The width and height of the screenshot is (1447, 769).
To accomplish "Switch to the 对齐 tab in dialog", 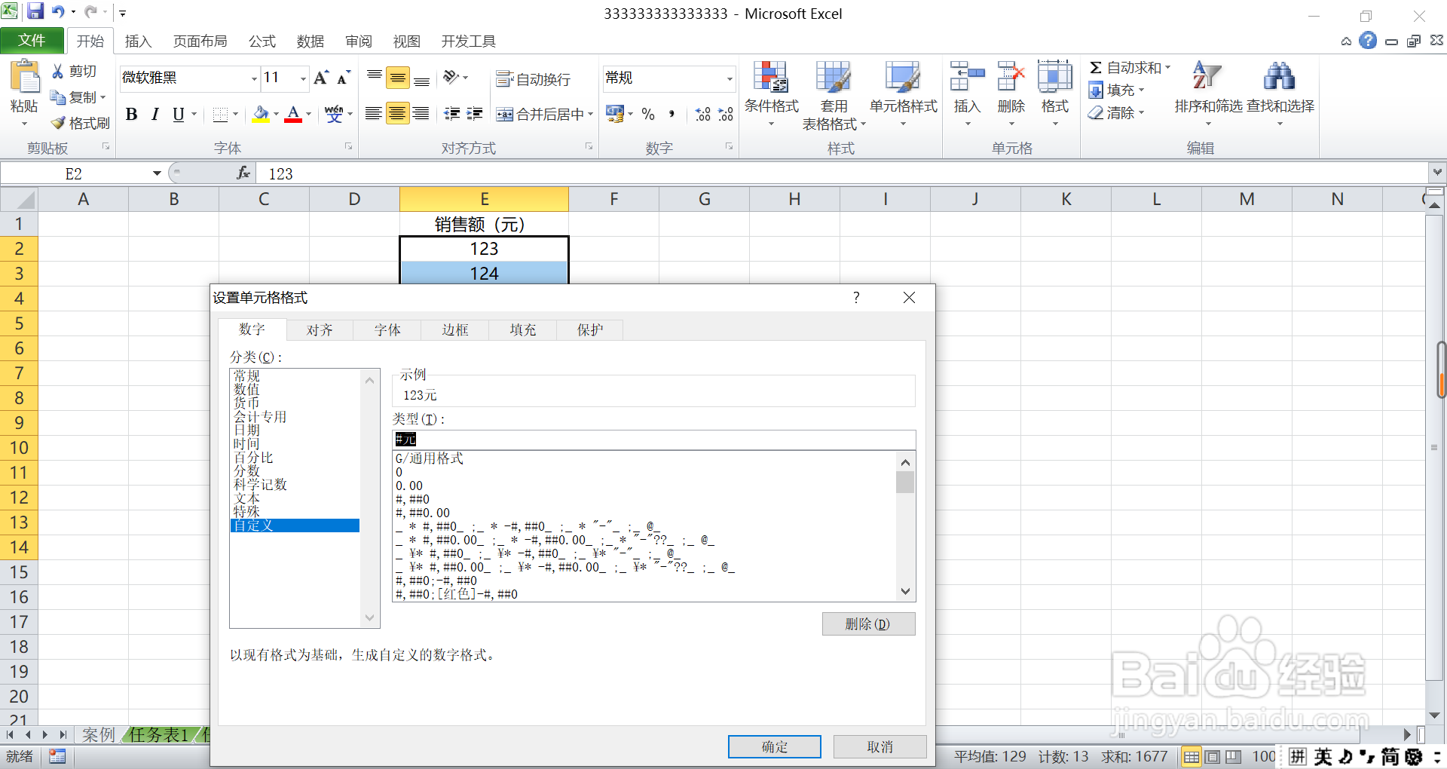I will [x=320, y=330].
